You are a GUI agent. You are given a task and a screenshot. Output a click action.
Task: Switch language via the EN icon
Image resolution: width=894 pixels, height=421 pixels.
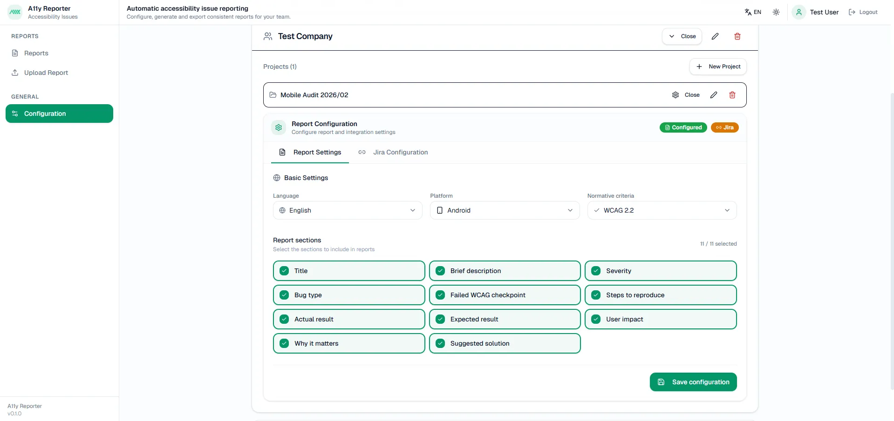(753, 12)
